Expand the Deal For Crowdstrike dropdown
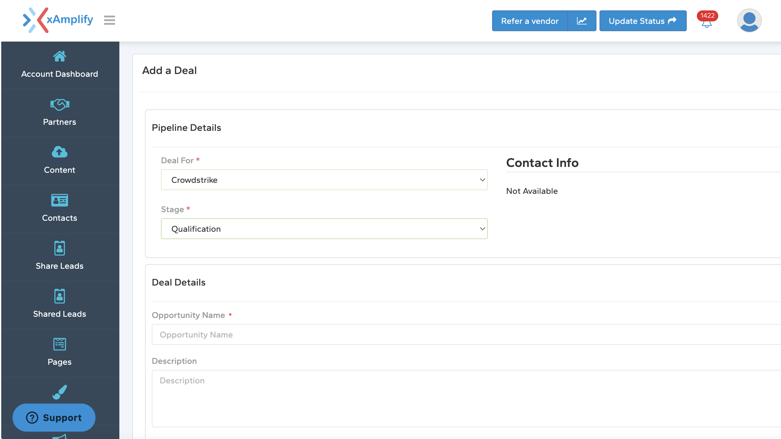This screenshot has width=781, height=439. tap(324, 180)
